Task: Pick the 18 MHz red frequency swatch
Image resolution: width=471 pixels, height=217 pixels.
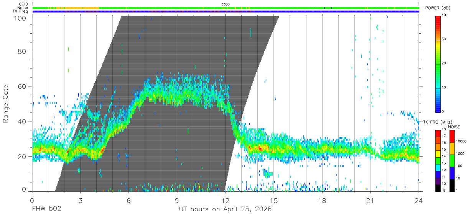Action: pos(438,133)
